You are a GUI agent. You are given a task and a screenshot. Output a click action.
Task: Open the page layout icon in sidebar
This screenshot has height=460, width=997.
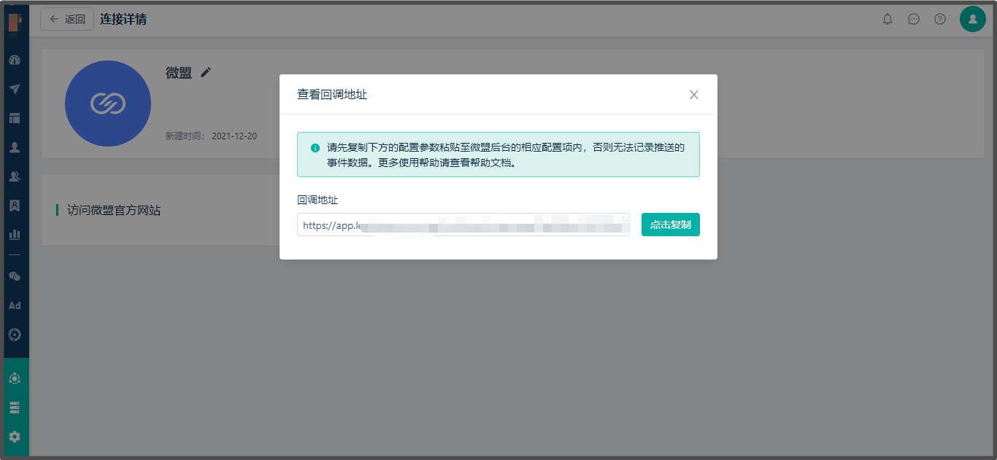pyautogui.click(x=15, y=118)
